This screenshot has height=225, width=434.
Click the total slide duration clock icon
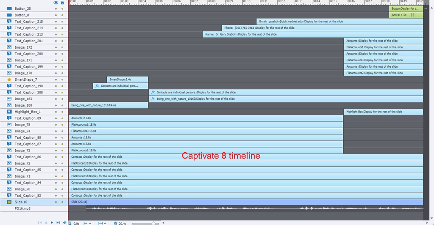click(115, 223)
